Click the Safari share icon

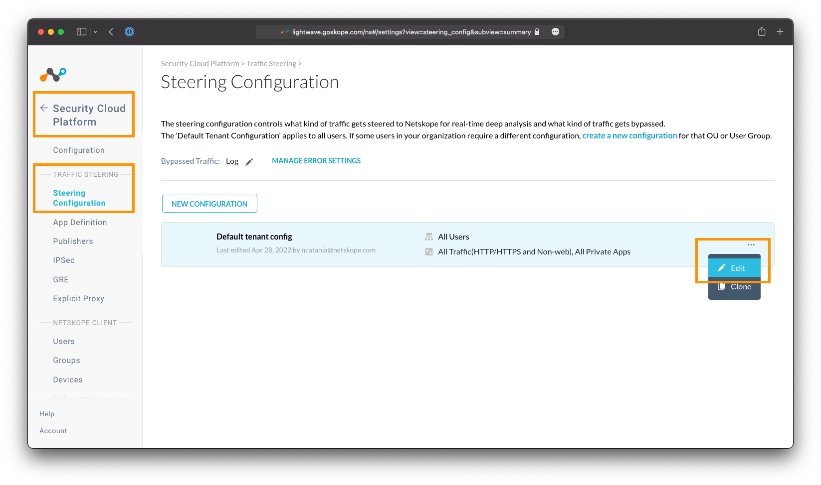pyautogui.click(x=761, y=32)
